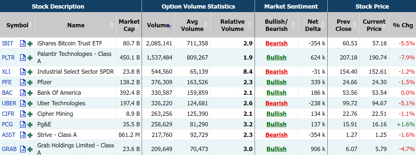Add PFE using its green plus icon

coord(30,82)
